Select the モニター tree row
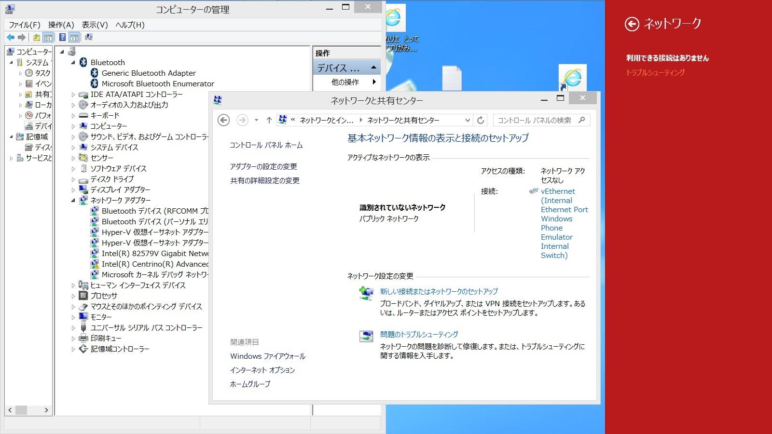The height and width of the screenshot is (434, 772). tap(101, 317)
